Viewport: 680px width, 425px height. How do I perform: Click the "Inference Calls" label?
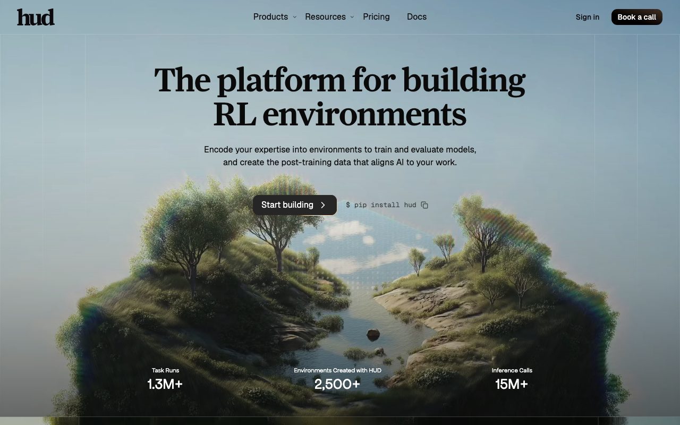tap(512, 370)
